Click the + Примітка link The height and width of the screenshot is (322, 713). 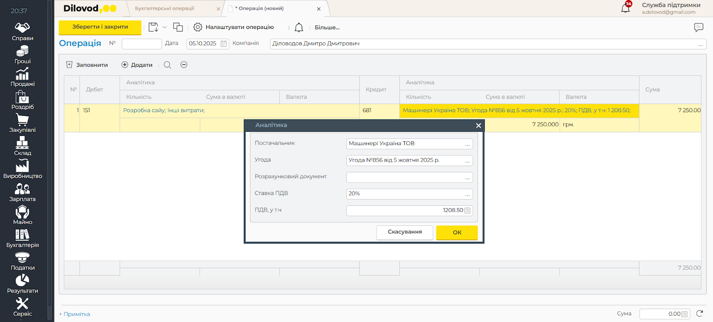click(75, 314)
